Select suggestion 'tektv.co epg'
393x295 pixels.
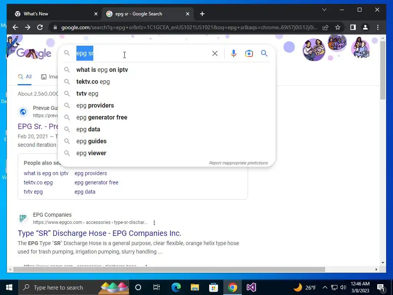click(x=167, y=81)
